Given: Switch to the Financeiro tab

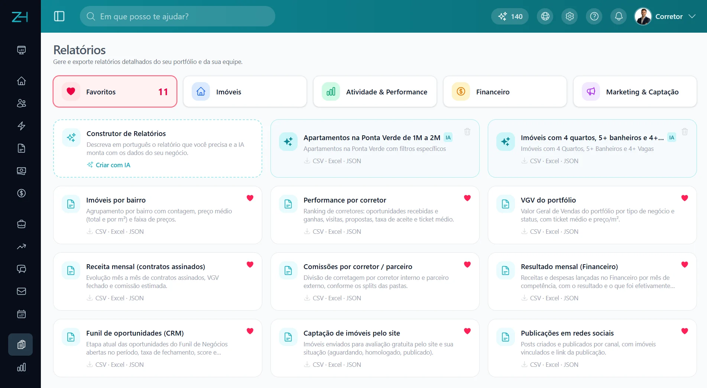Looking at the screenshot, I should click(505, 91).
